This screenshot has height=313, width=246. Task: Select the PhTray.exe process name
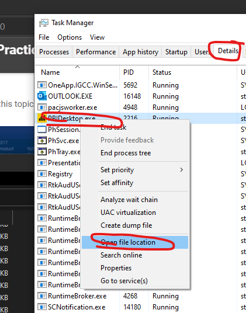click(64, 152)
